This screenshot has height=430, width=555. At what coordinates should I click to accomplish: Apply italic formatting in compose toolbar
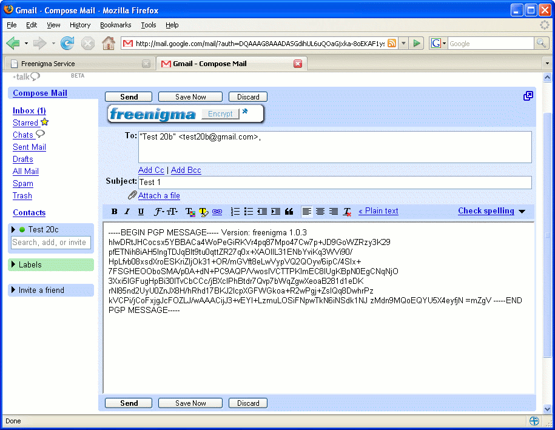(x=127, y=211)
